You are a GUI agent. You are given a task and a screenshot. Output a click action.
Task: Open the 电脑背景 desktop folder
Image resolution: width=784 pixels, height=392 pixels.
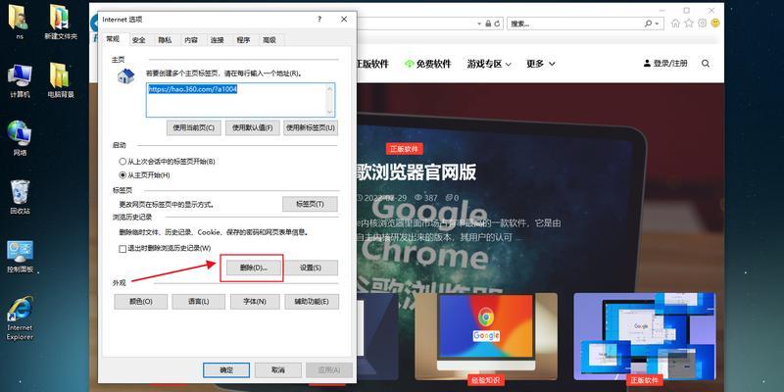tap(61, 80)
